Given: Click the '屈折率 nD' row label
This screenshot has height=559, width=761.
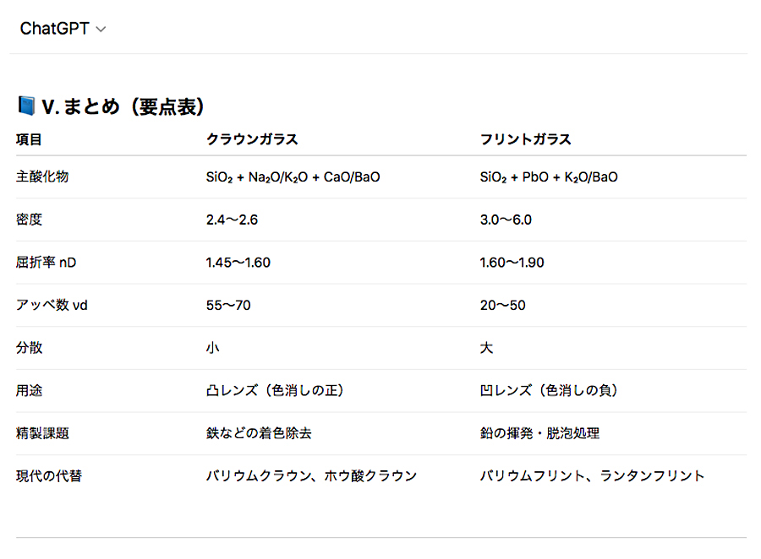Looking at the screenshot, I should (46, 263).
